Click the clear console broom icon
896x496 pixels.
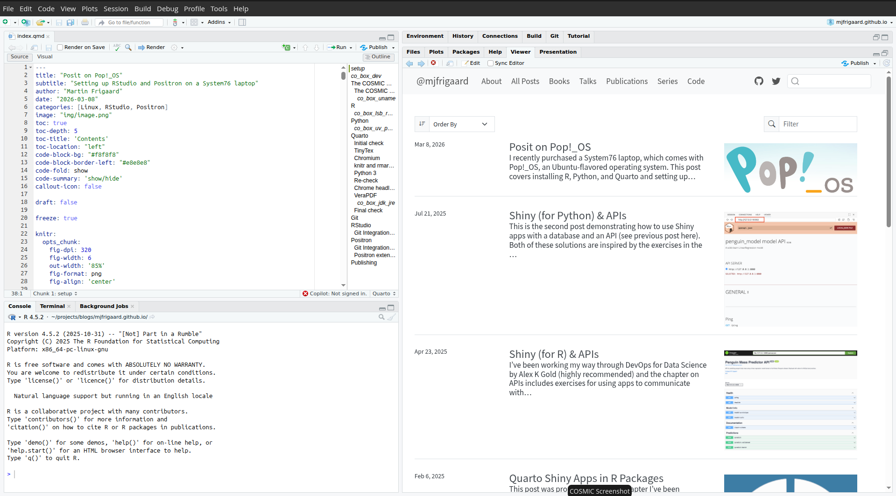click(x=392, y=317)
